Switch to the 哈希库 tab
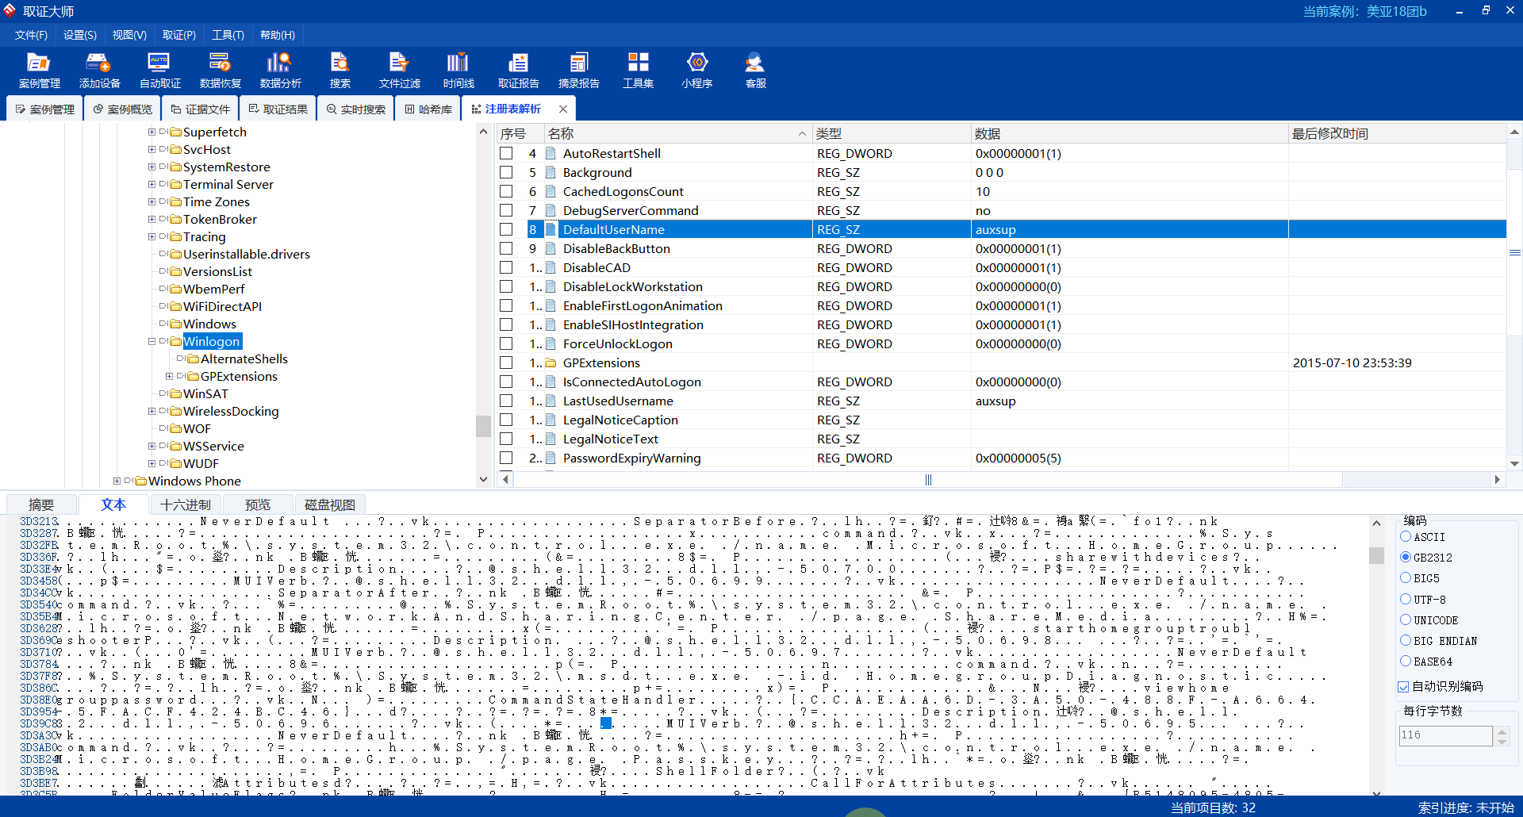The width and height of the screenshot is (1523, 817). click(x=428, y=109)
